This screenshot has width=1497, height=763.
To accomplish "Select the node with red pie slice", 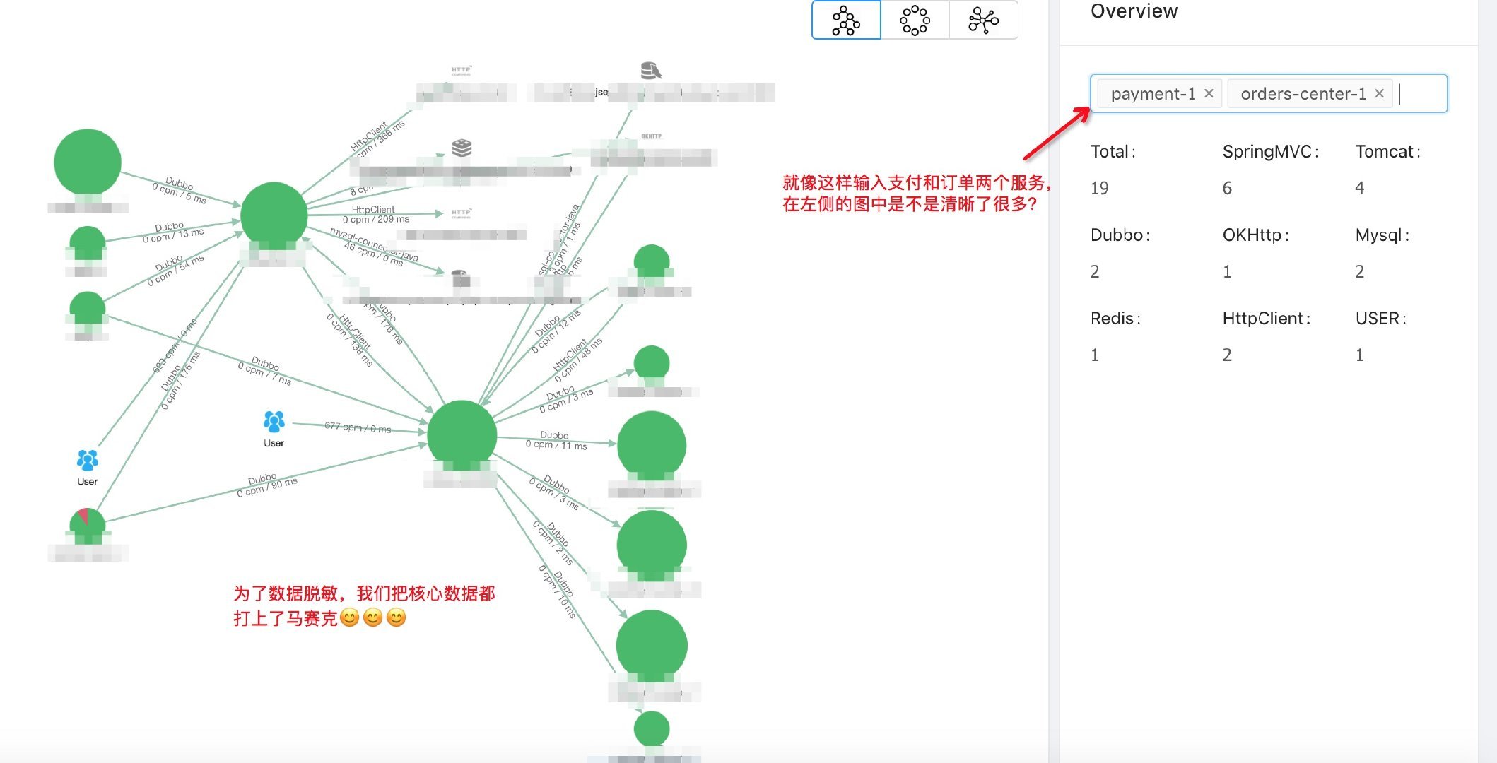I will click(x=88, y=526).
